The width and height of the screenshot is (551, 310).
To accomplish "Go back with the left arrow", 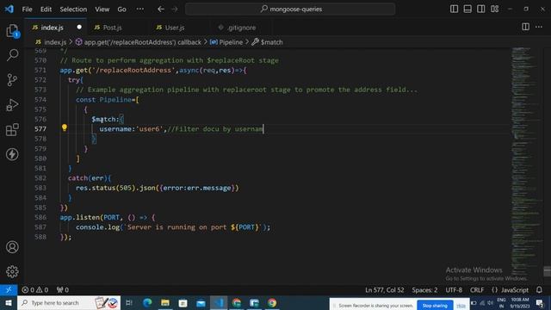I will click(x=161, y=9).
